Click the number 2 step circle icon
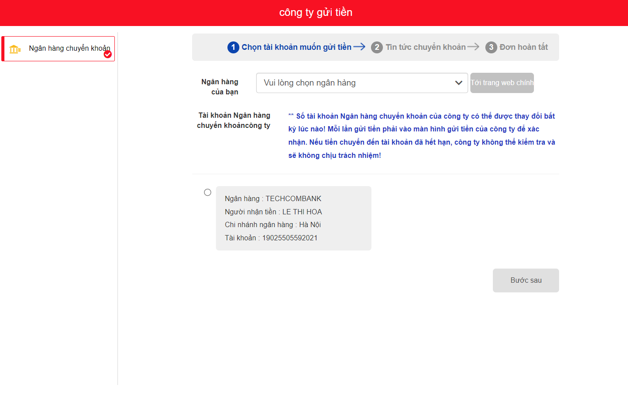The image size is (628, 400). coord(377,47)
